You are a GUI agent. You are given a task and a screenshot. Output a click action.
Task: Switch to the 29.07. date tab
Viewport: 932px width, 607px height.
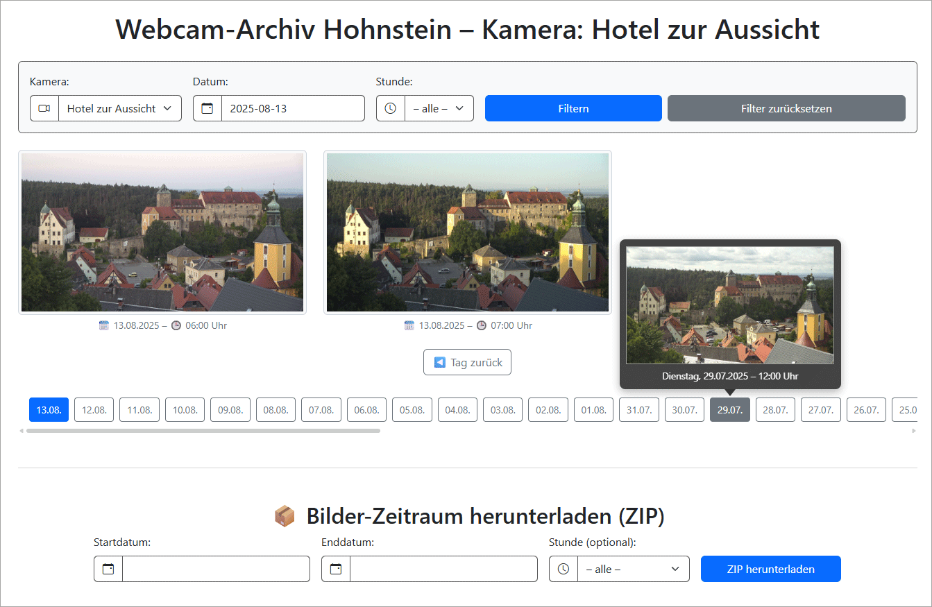point(729,409)
